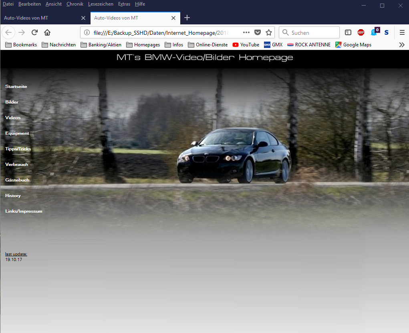Image resolution: width=409 pixels, height=333 pixels.
Task: Reload the current page
Action: point(34,32)
